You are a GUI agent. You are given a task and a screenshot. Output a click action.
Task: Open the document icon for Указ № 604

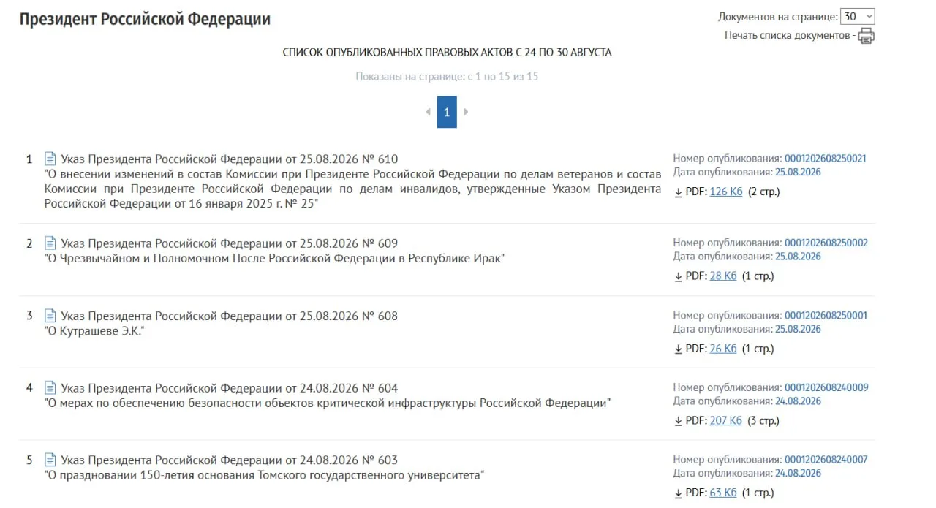tap(50, 387)
